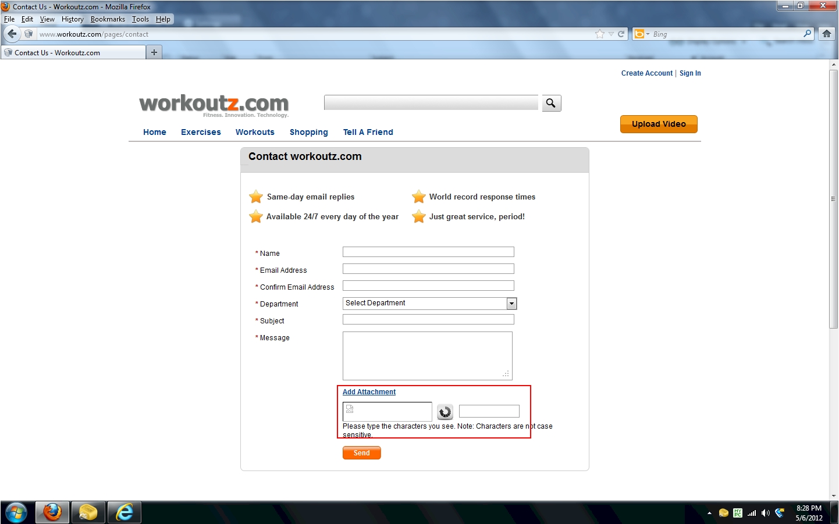This screenshot has width=839, height=524.
Task: Click the search bar magnifier icon
Action: (807, 34)
